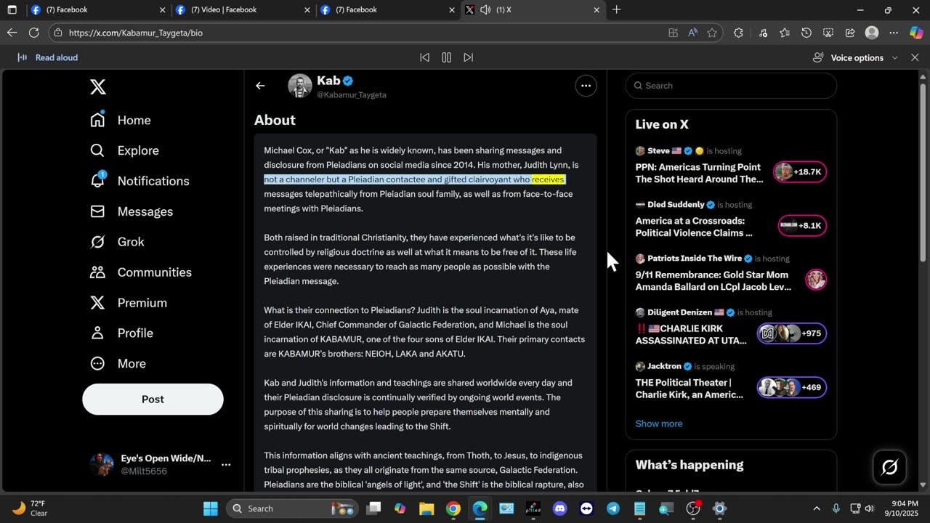Open Discord from taskbar
The image size is (930, 523).
[x=559, y=508]
